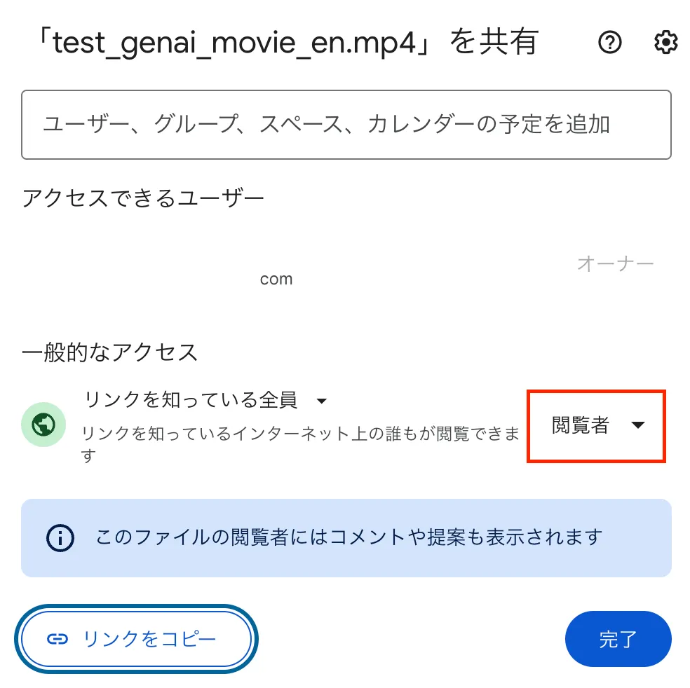690x688 pixels.
Task: Click the green globe general access icon
Action: (x=42, y=424)
